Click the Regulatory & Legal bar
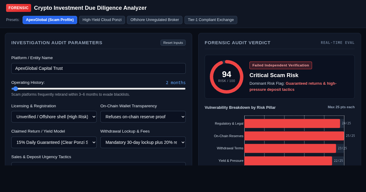Image resolution: width=366 pixels, height=192 pixels. (292, 123)
